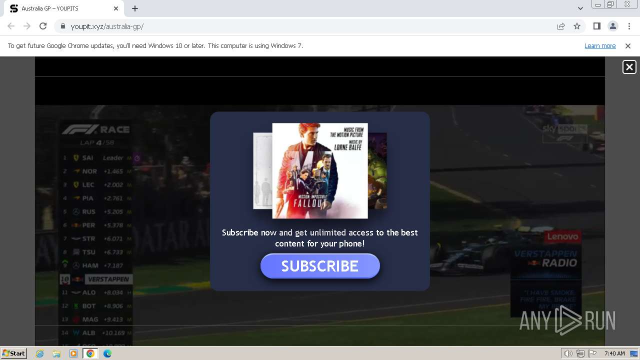Expand the tab search dropdown

580,8
